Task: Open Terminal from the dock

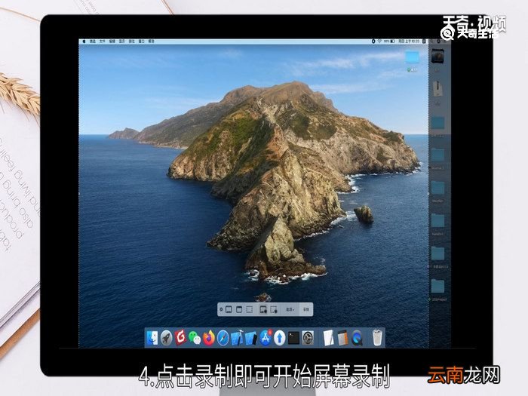Action: pos(293,338)
